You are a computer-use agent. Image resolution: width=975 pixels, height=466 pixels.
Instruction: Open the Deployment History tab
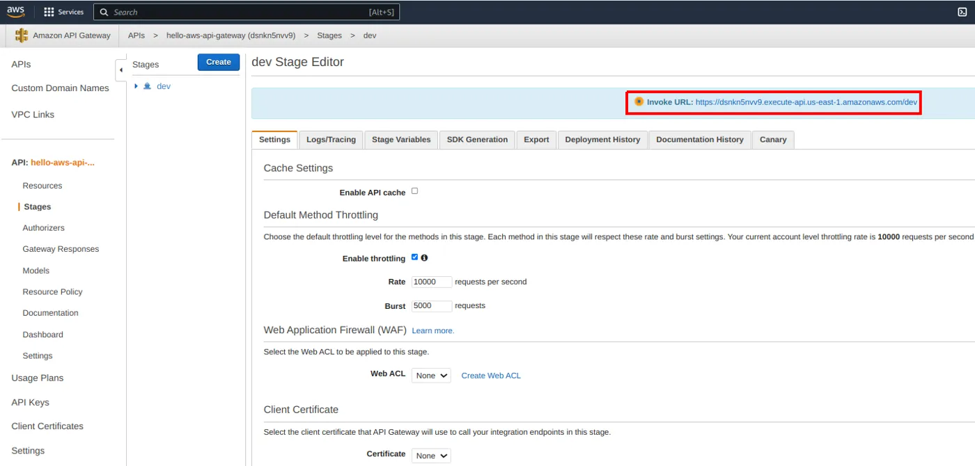pos(602,140)
